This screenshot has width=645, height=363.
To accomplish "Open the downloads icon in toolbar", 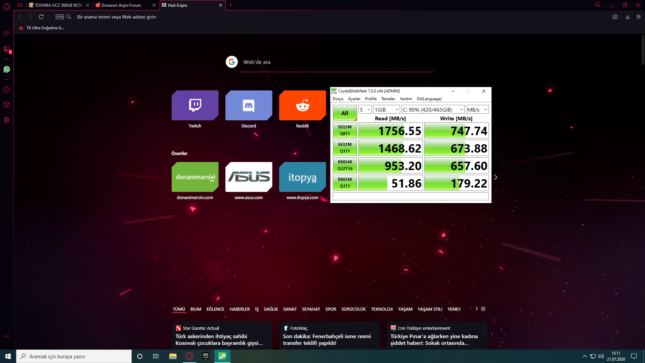I will [627, 17].
